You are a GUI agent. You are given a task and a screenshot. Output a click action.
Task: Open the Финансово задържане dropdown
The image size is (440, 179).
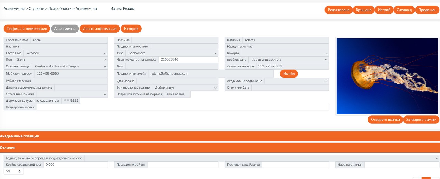pyautogui.click(x=185, y=88)
